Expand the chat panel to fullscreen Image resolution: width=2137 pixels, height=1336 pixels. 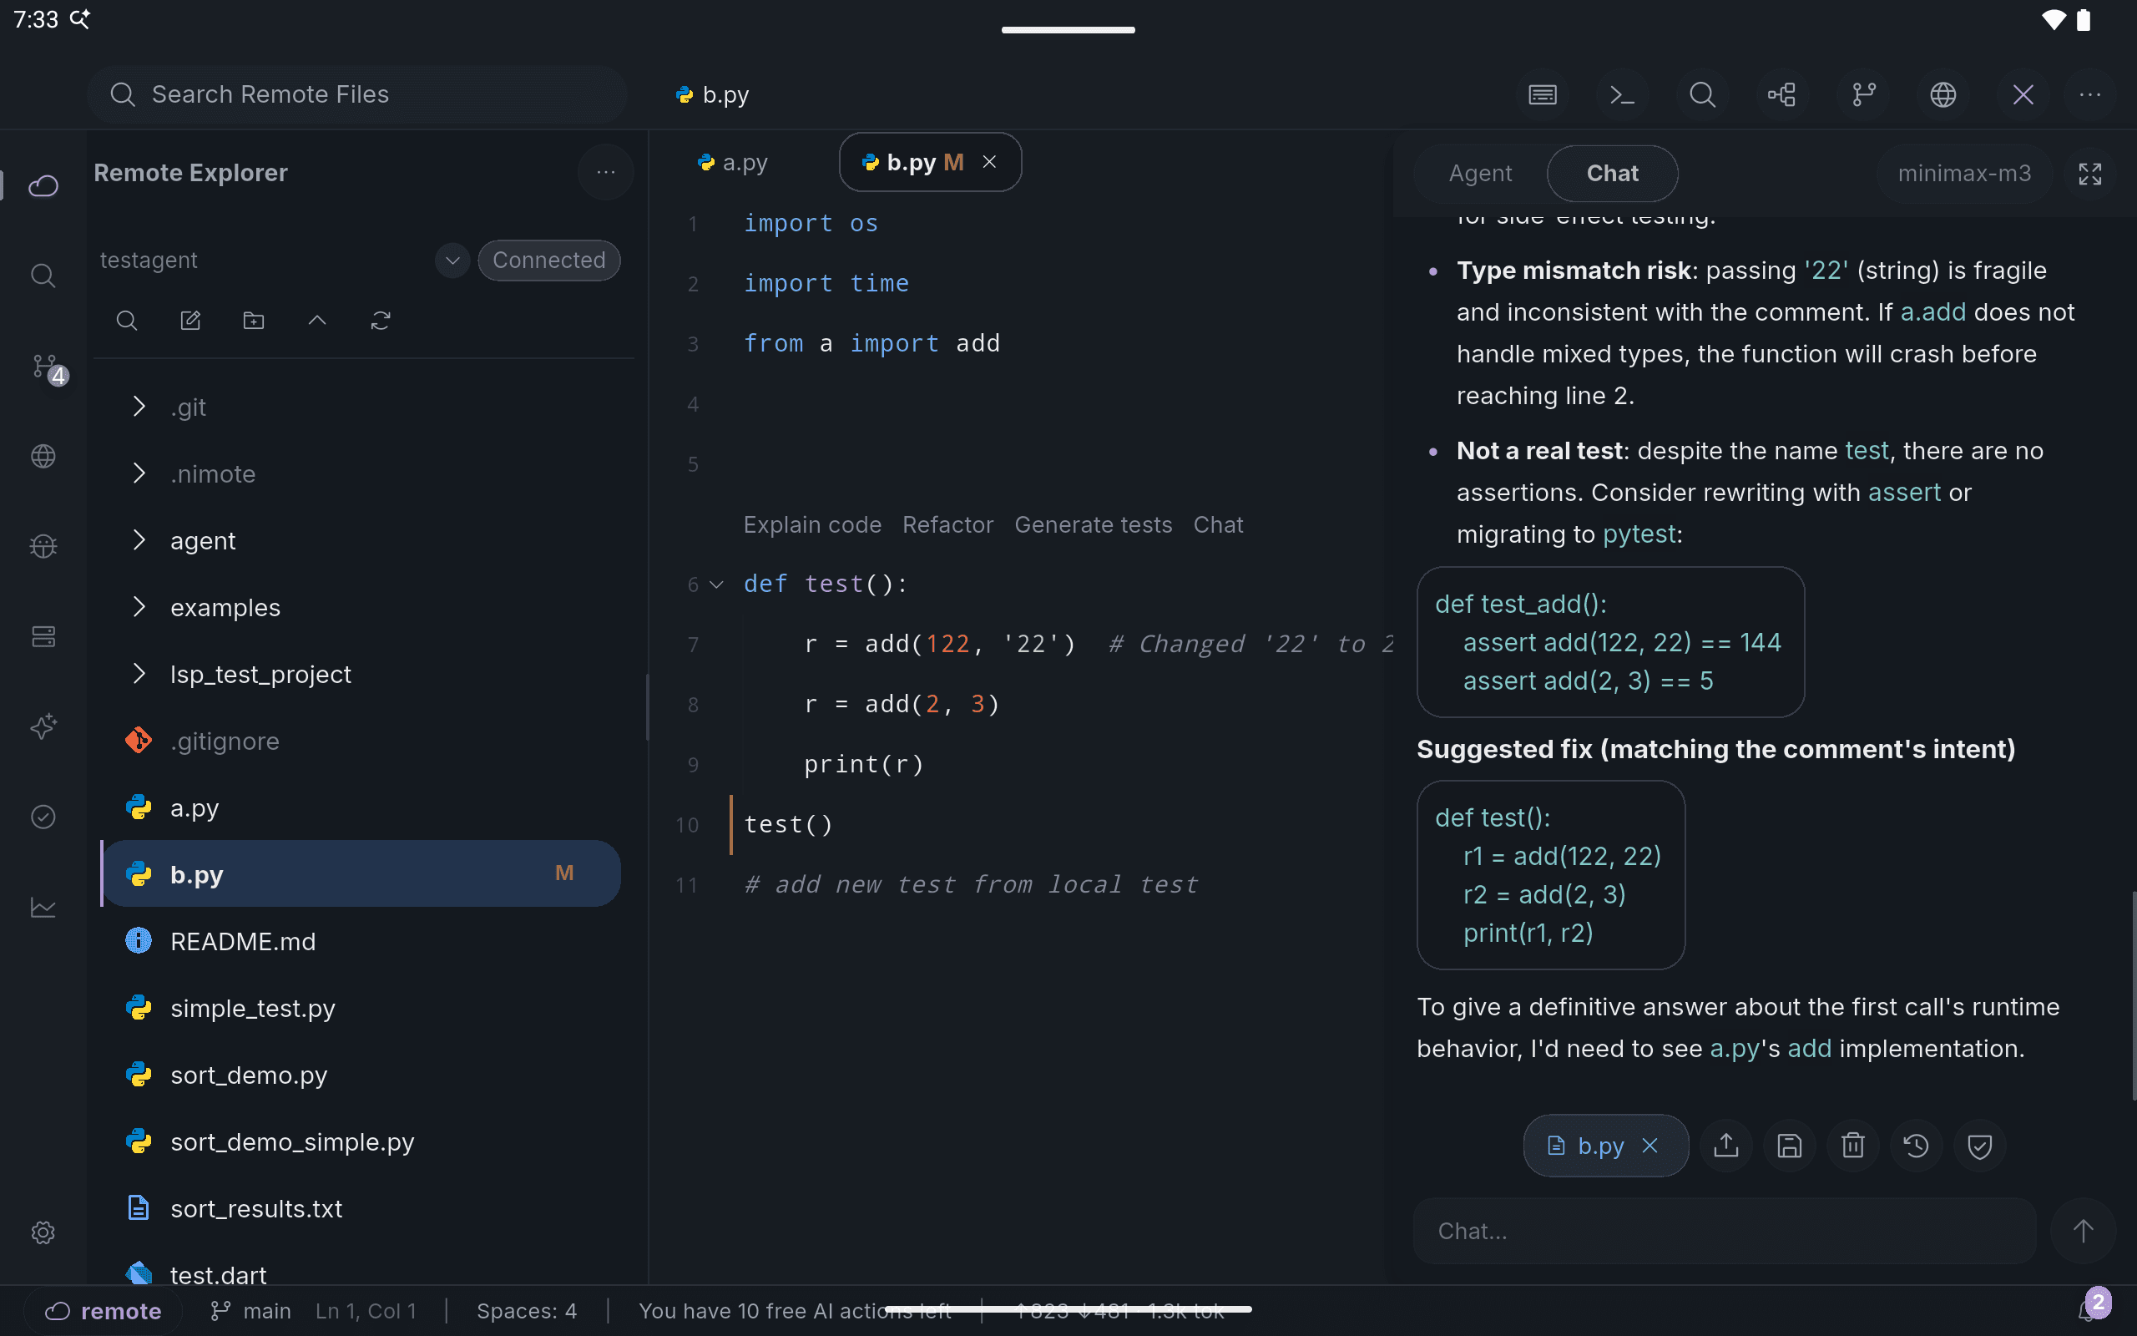[x=2089, y=174]
